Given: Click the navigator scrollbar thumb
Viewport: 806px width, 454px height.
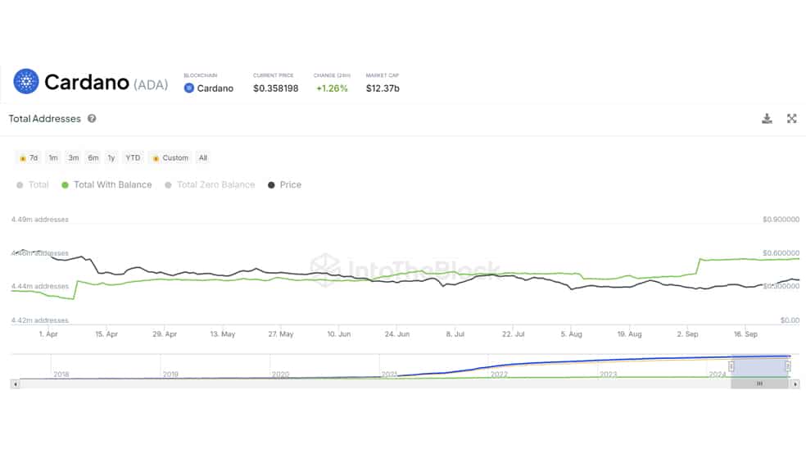Looking at the screenshot, I should tap(760, 384).
